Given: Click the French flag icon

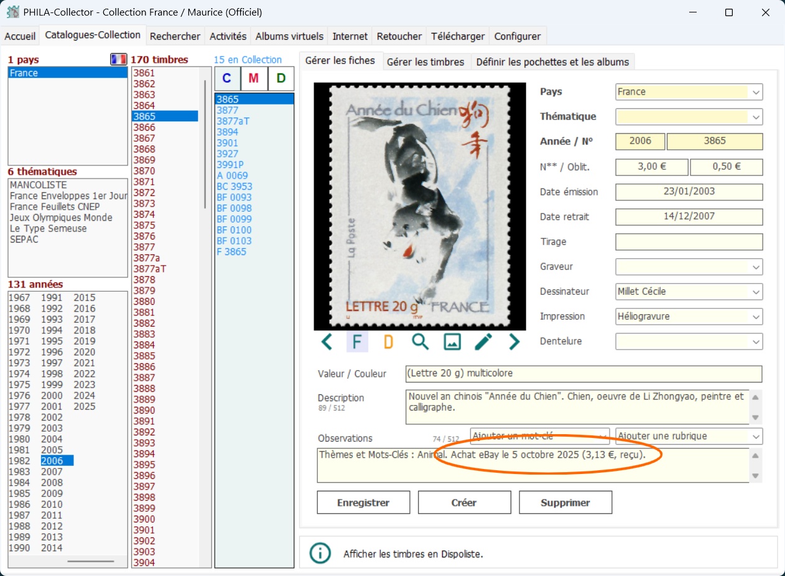Looking at the screenshot, I should pyautogui.click(x=118, y=59).
